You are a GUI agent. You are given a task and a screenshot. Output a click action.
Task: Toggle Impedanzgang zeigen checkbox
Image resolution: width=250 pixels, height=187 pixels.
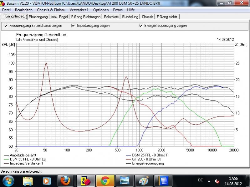73,26
